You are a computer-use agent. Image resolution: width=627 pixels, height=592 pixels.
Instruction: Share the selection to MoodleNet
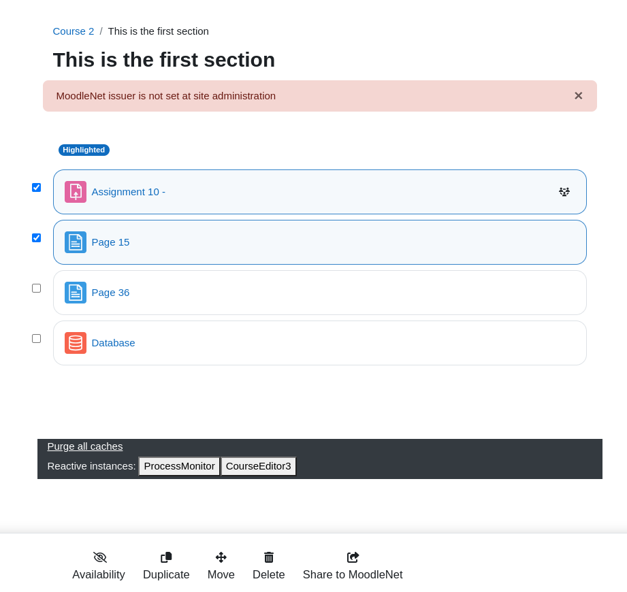353,566
